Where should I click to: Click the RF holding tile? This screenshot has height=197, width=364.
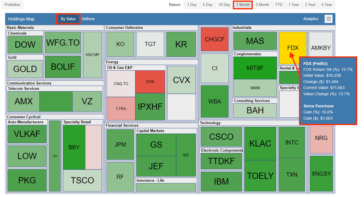[120, 177]
